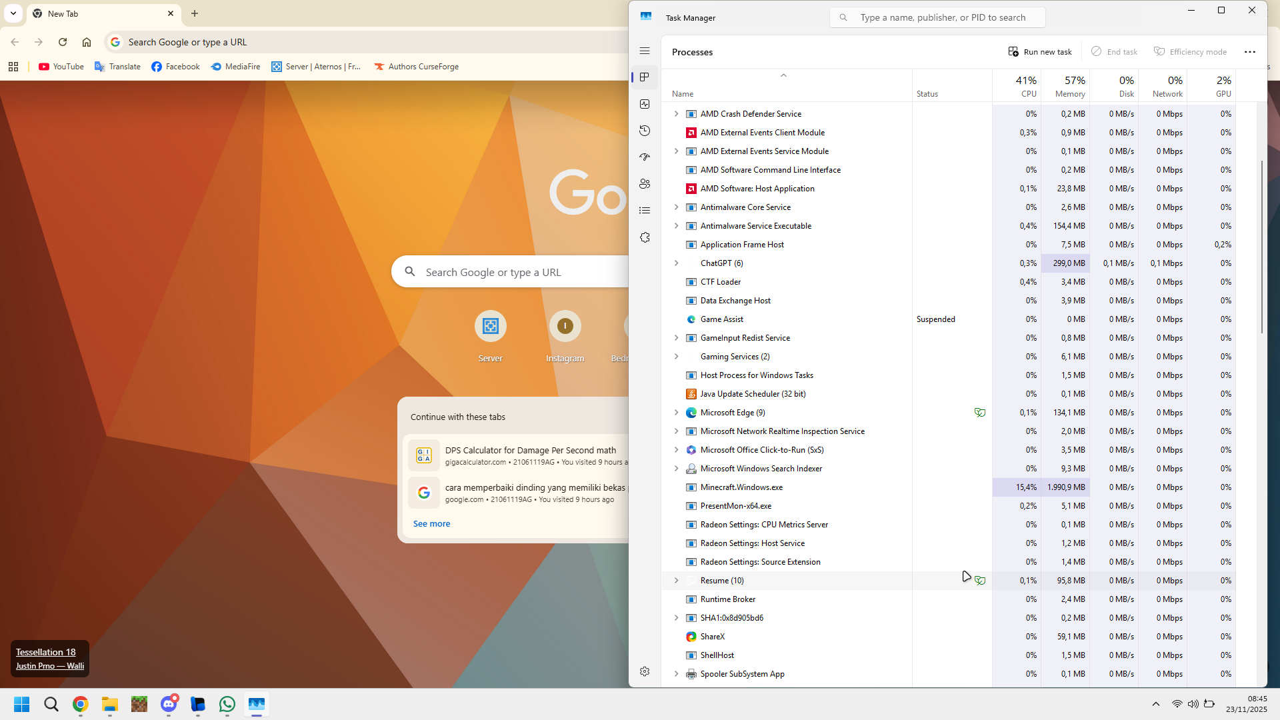Image resolution: width=1280 pixels, height=720 pixels.
Task: Toggle the Task Manager navigation hamburger menu
Action: point(645,51)
